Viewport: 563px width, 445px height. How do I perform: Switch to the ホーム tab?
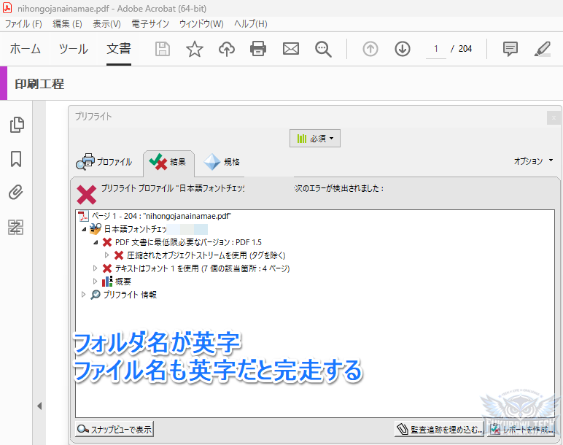point(25,49)
